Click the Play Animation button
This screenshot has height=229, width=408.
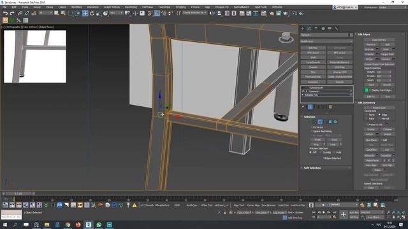click(324, 212)
